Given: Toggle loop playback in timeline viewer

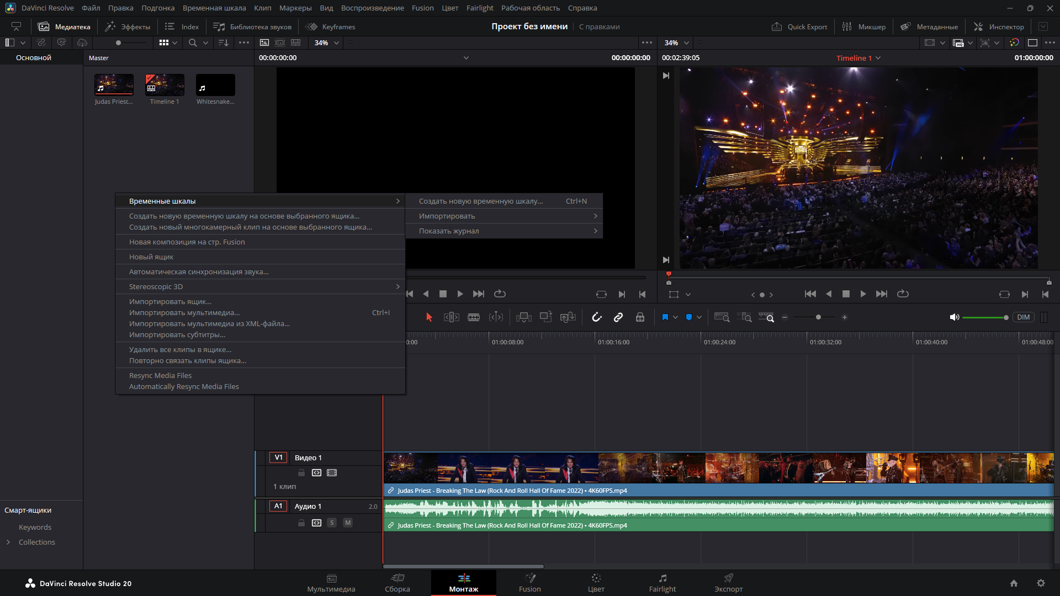Looking at the screenshot, I should (903, 294).
